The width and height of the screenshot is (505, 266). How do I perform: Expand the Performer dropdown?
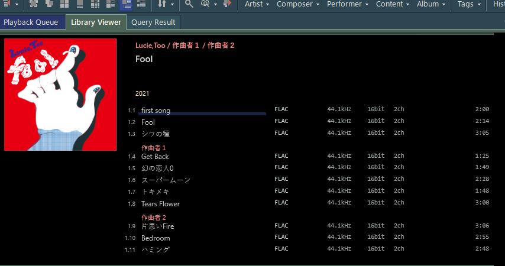click(348, 4)
